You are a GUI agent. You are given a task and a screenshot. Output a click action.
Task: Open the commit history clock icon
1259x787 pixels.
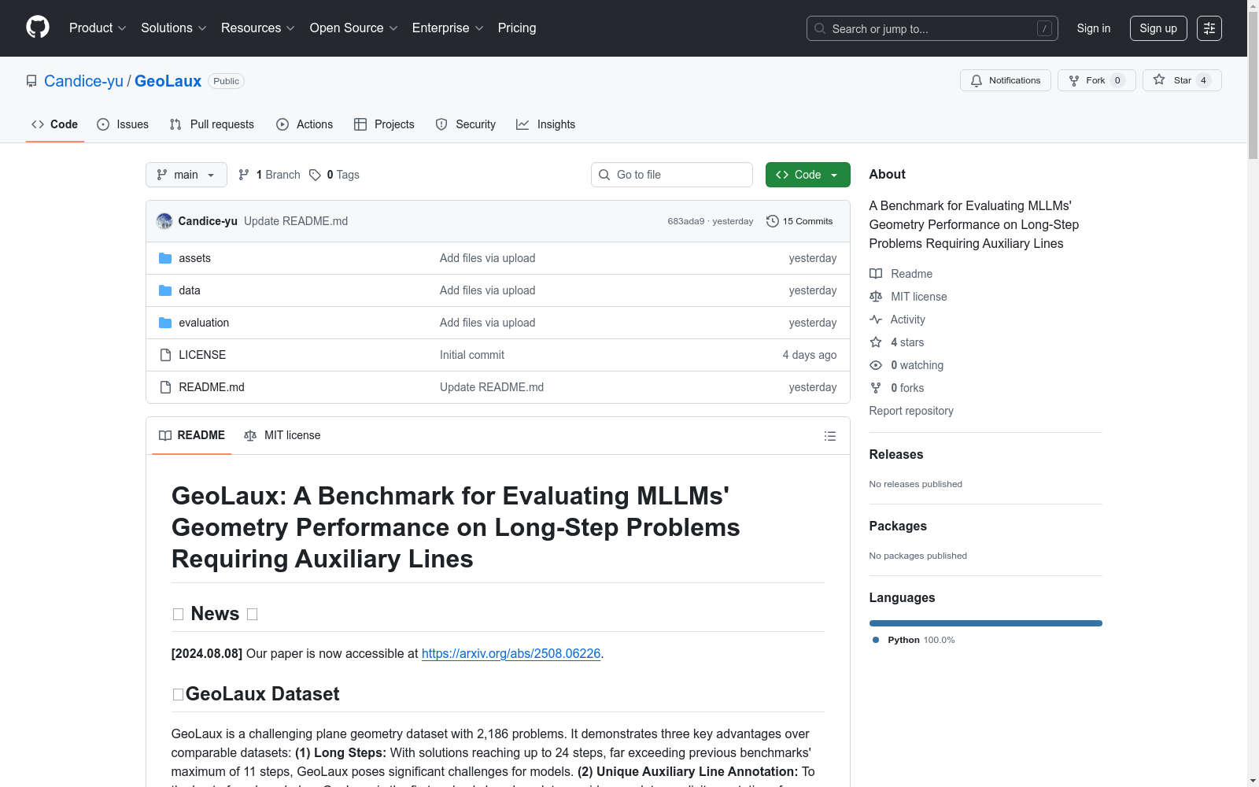point(773,221)
